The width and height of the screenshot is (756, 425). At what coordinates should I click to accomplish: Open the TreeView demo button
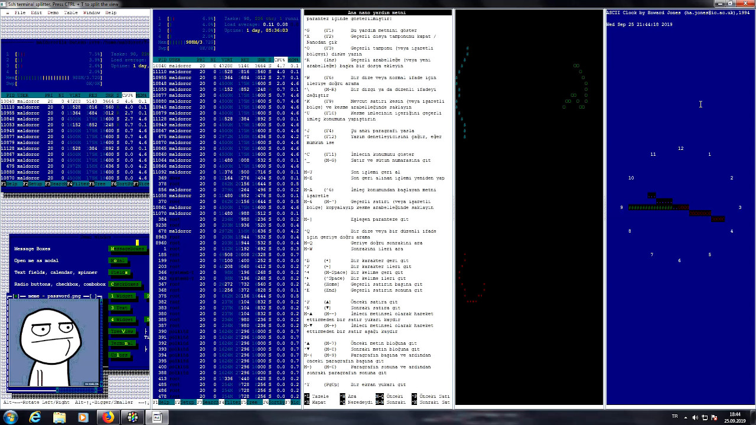[123, 331]
